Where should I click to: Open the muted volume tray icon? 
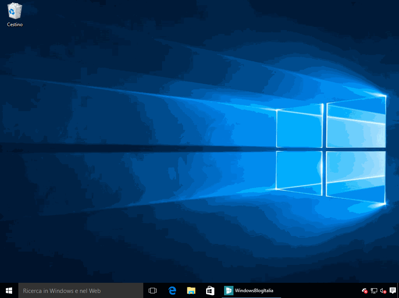coord(383,291)
